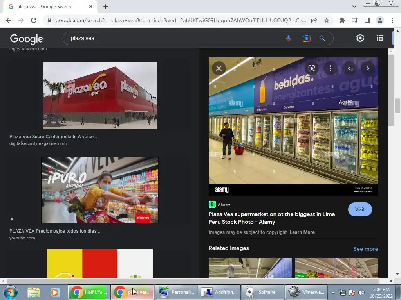Close the image preview panel
This screenshot has width=401, height=300.
(x=219, y=68)
